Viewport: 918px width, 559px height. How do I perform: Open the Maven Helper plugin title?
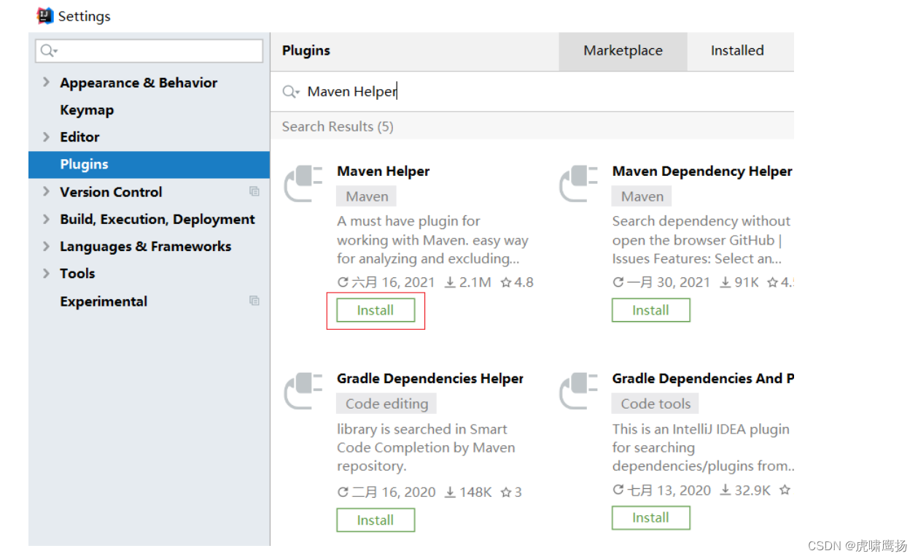[x=383, y=171]
